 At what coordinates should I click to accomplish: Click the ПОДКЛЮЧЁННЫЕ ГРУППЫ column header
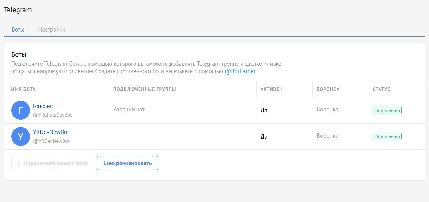pos(145,89)
